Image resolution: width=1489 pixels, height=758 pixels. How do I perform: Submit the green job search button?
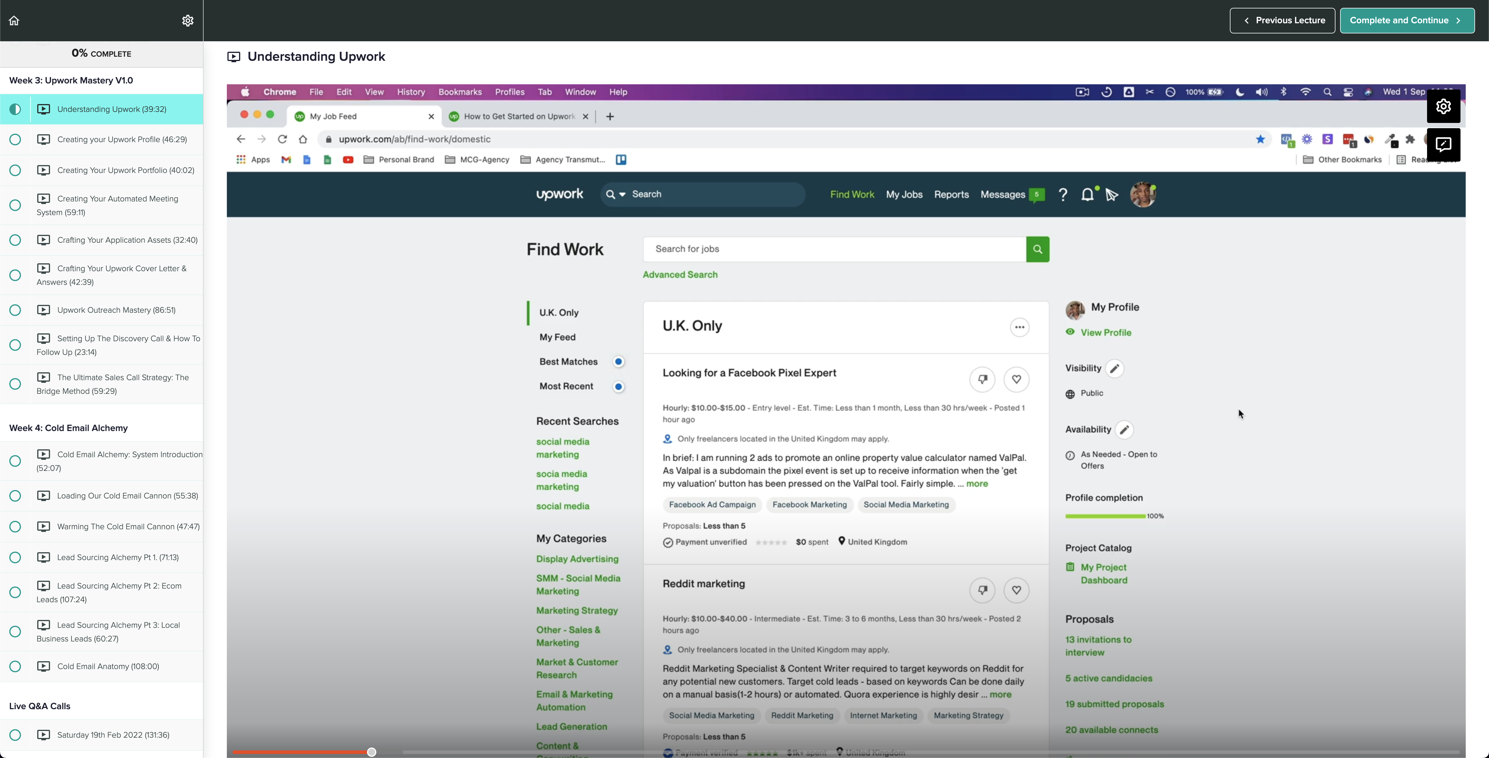click(1038, 249)
